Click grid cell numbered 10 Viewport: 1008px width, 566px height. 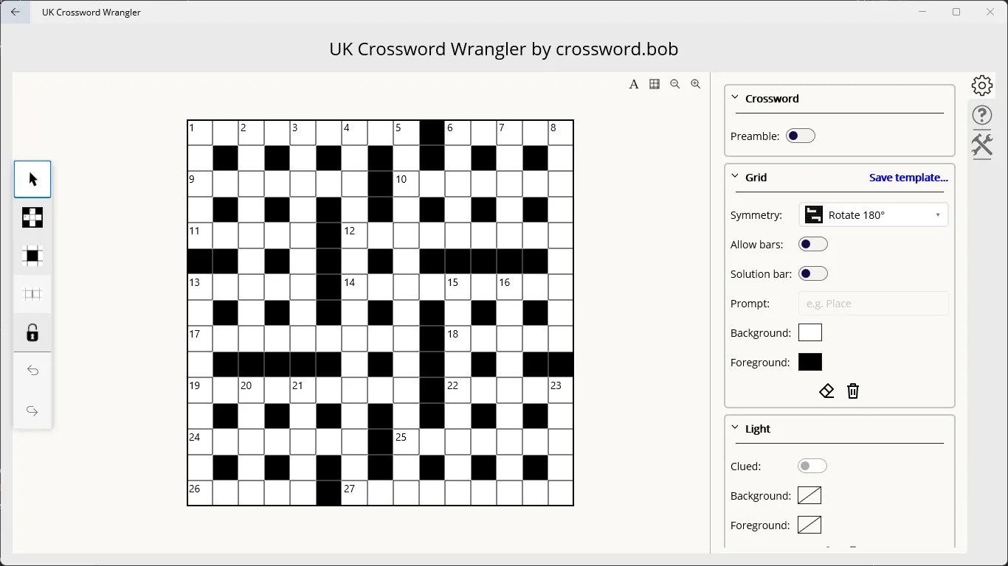pos(407,185)
